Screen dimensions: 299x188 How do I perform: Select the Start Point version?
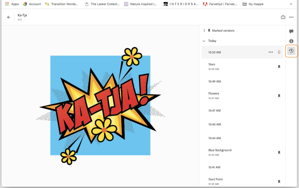(x=242, y=181)
